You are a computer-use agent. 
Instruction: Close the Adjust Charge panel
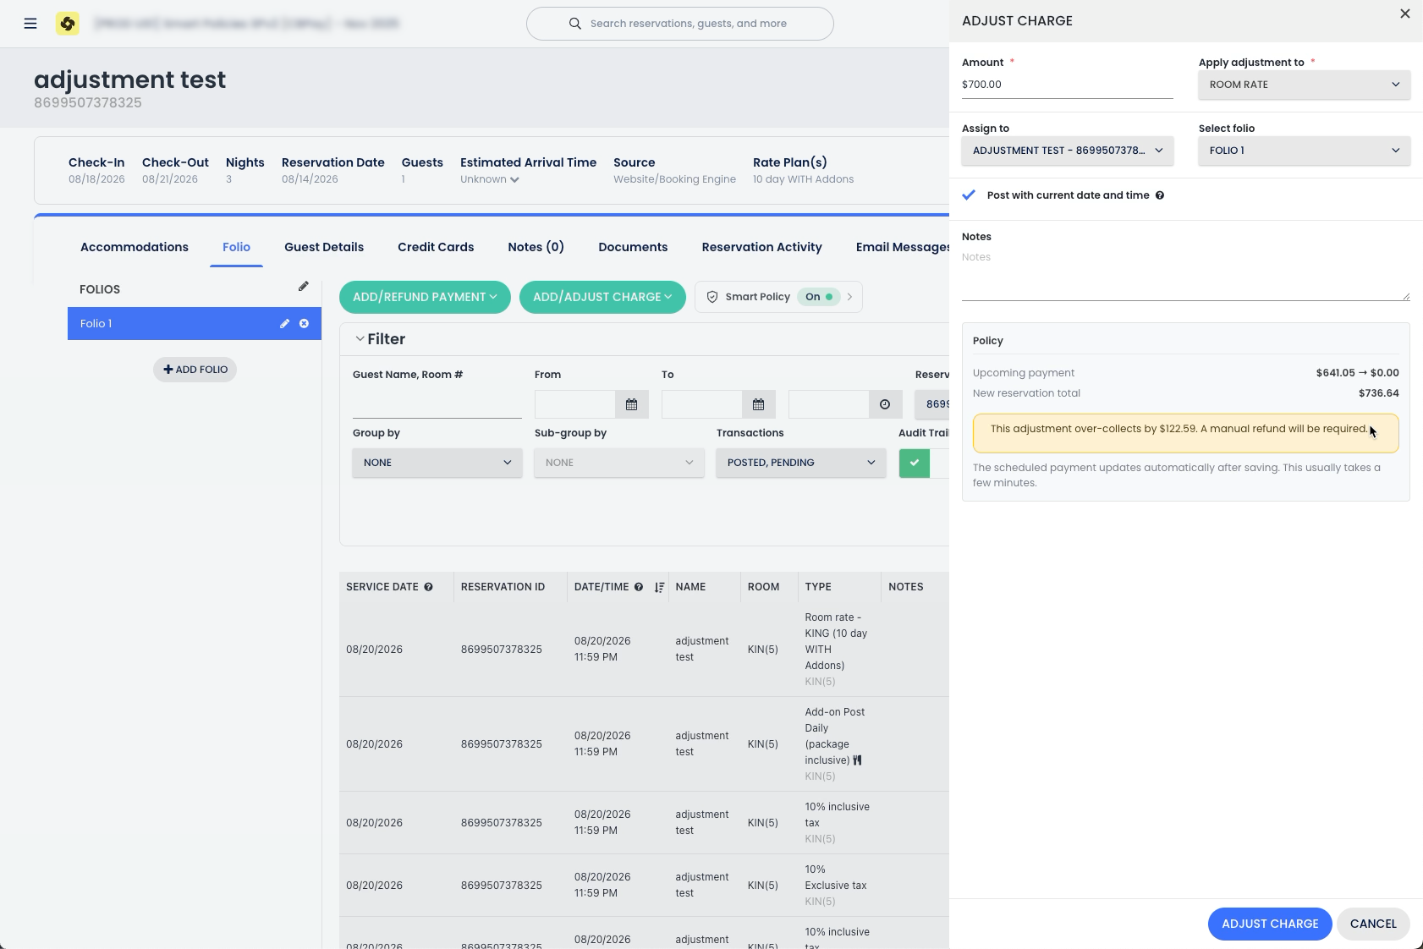1405,14
